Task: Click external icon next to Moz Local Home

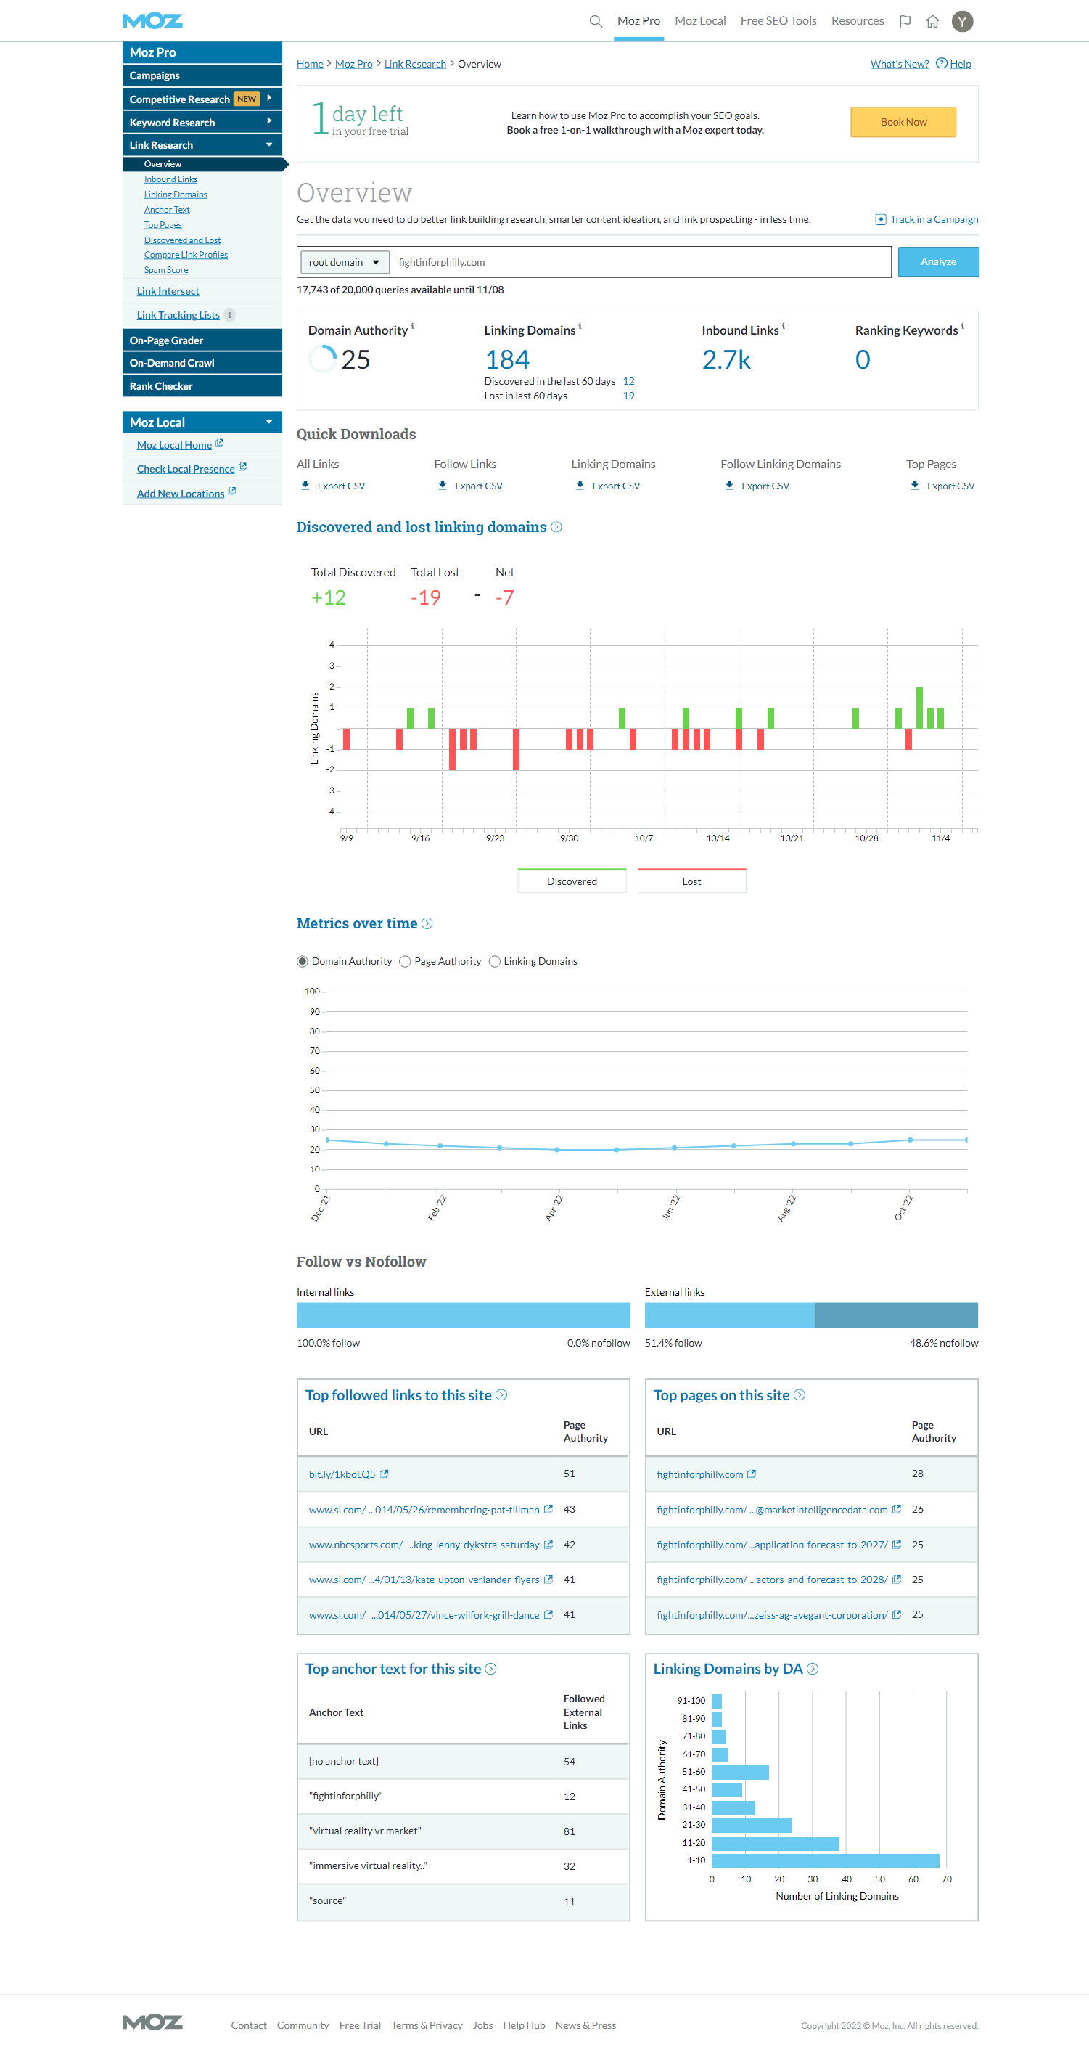Action: pos(219,443)
